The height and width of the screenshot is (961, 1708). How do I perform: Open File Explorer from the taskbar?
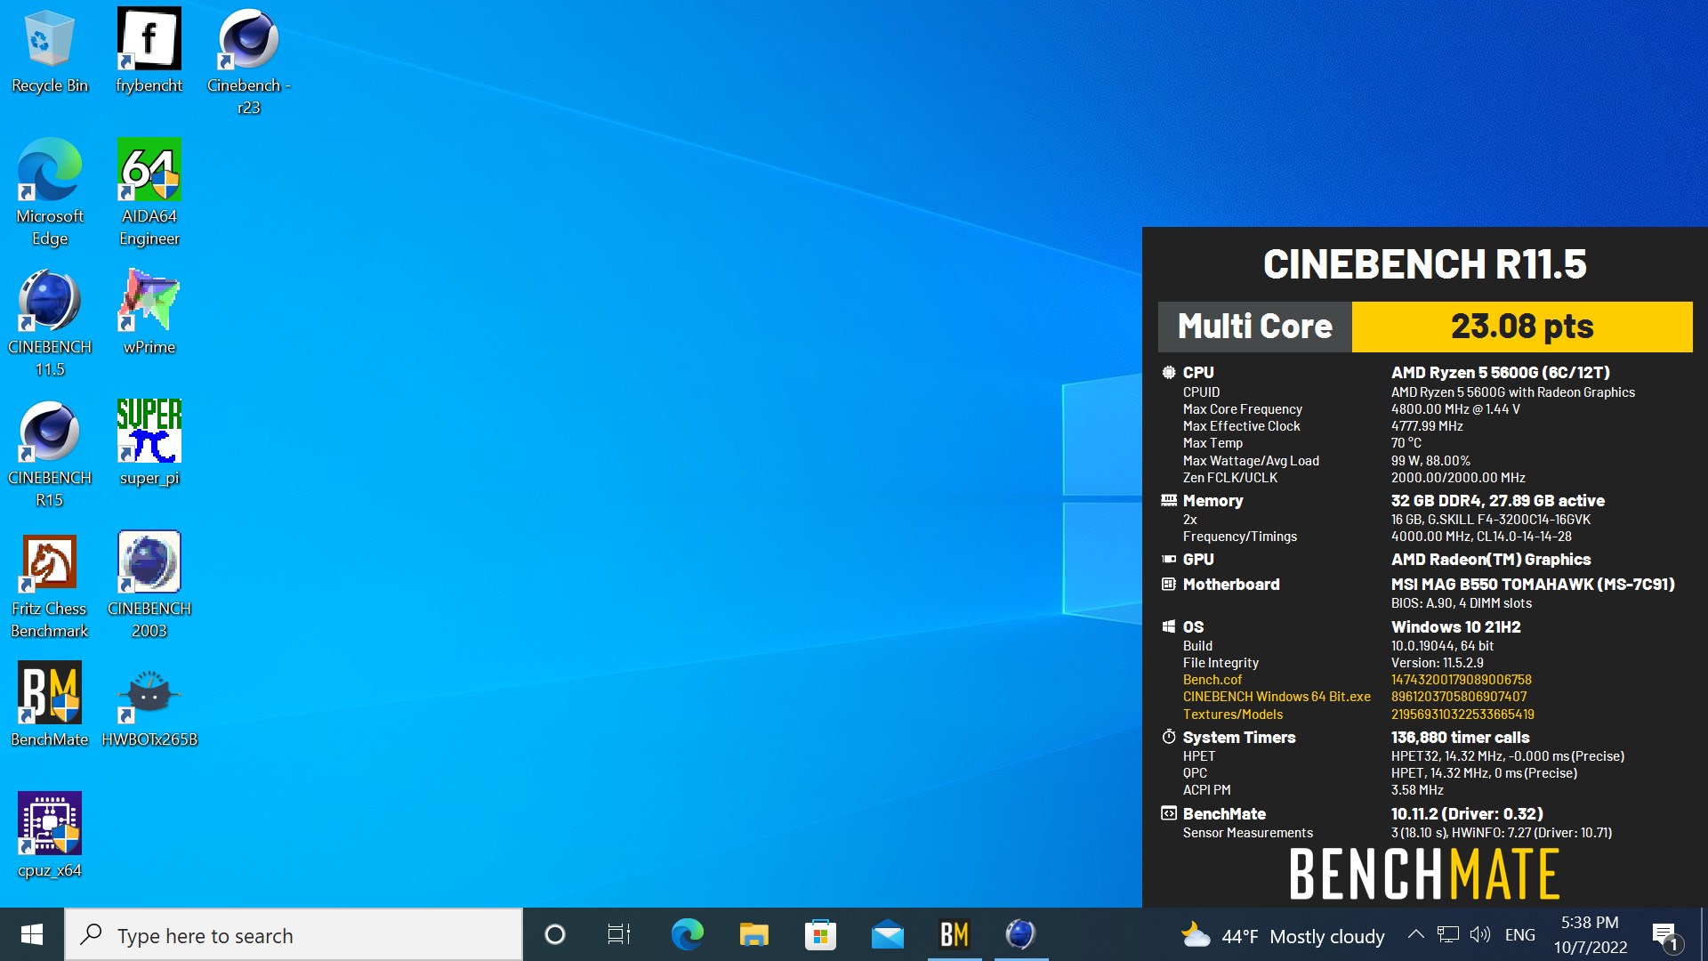[x=753, y=934]
